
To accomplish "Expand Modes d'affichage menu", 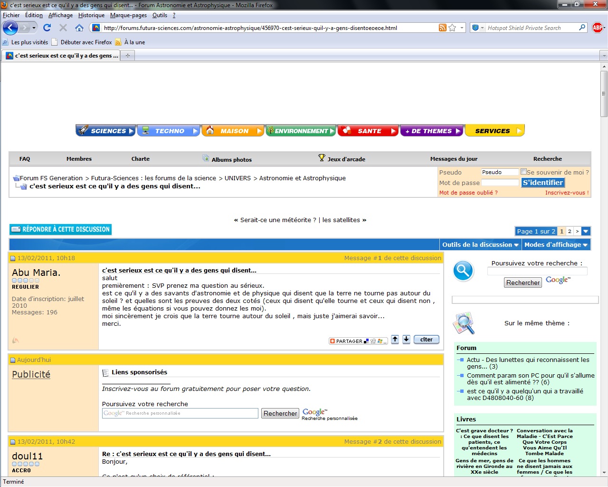I will pyautogui.click(x=556, y=244).
